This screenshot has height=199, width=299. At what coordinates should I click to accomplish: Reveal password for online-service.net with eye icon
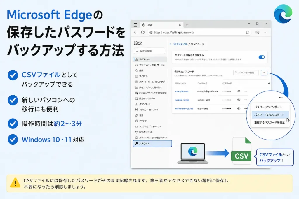(x=239, y=108)
